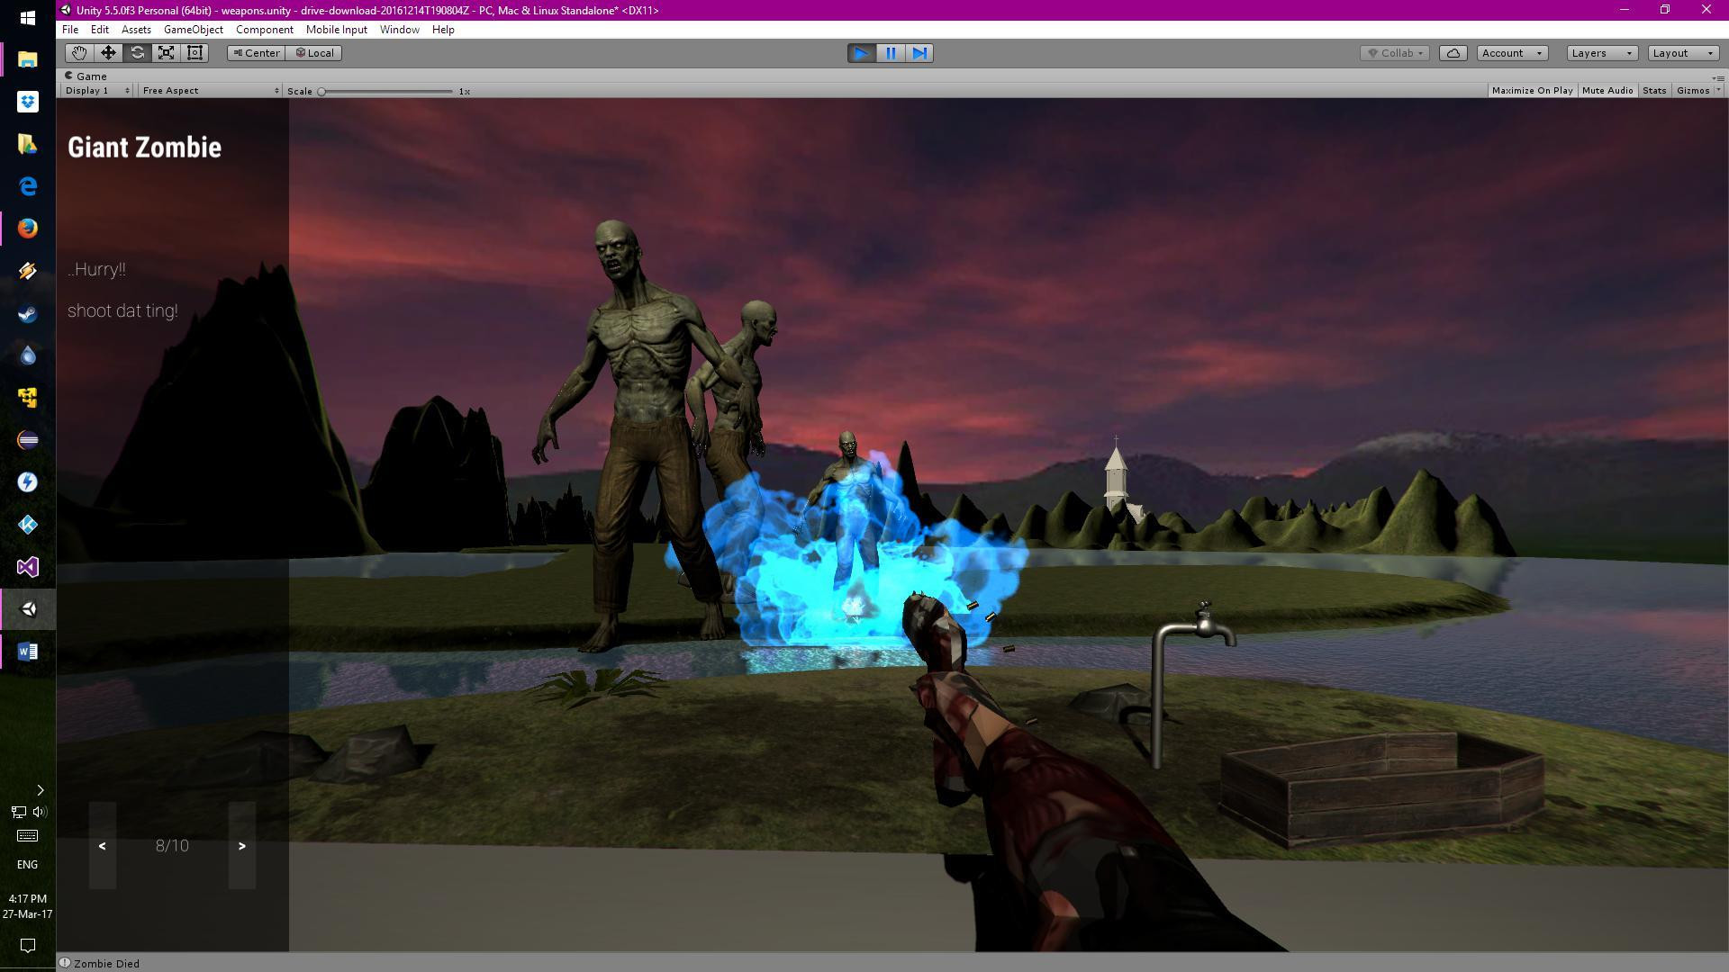Expand the Free Aspect dropdown
The height and width of the screenshot is (972, 1729).
(x=210, y=90)
